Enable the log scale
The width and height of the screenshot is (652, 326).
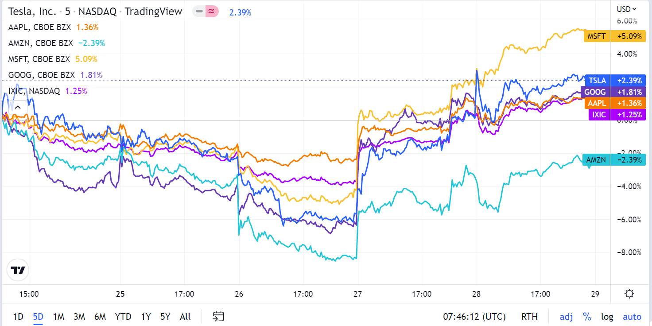click(607, 316)
